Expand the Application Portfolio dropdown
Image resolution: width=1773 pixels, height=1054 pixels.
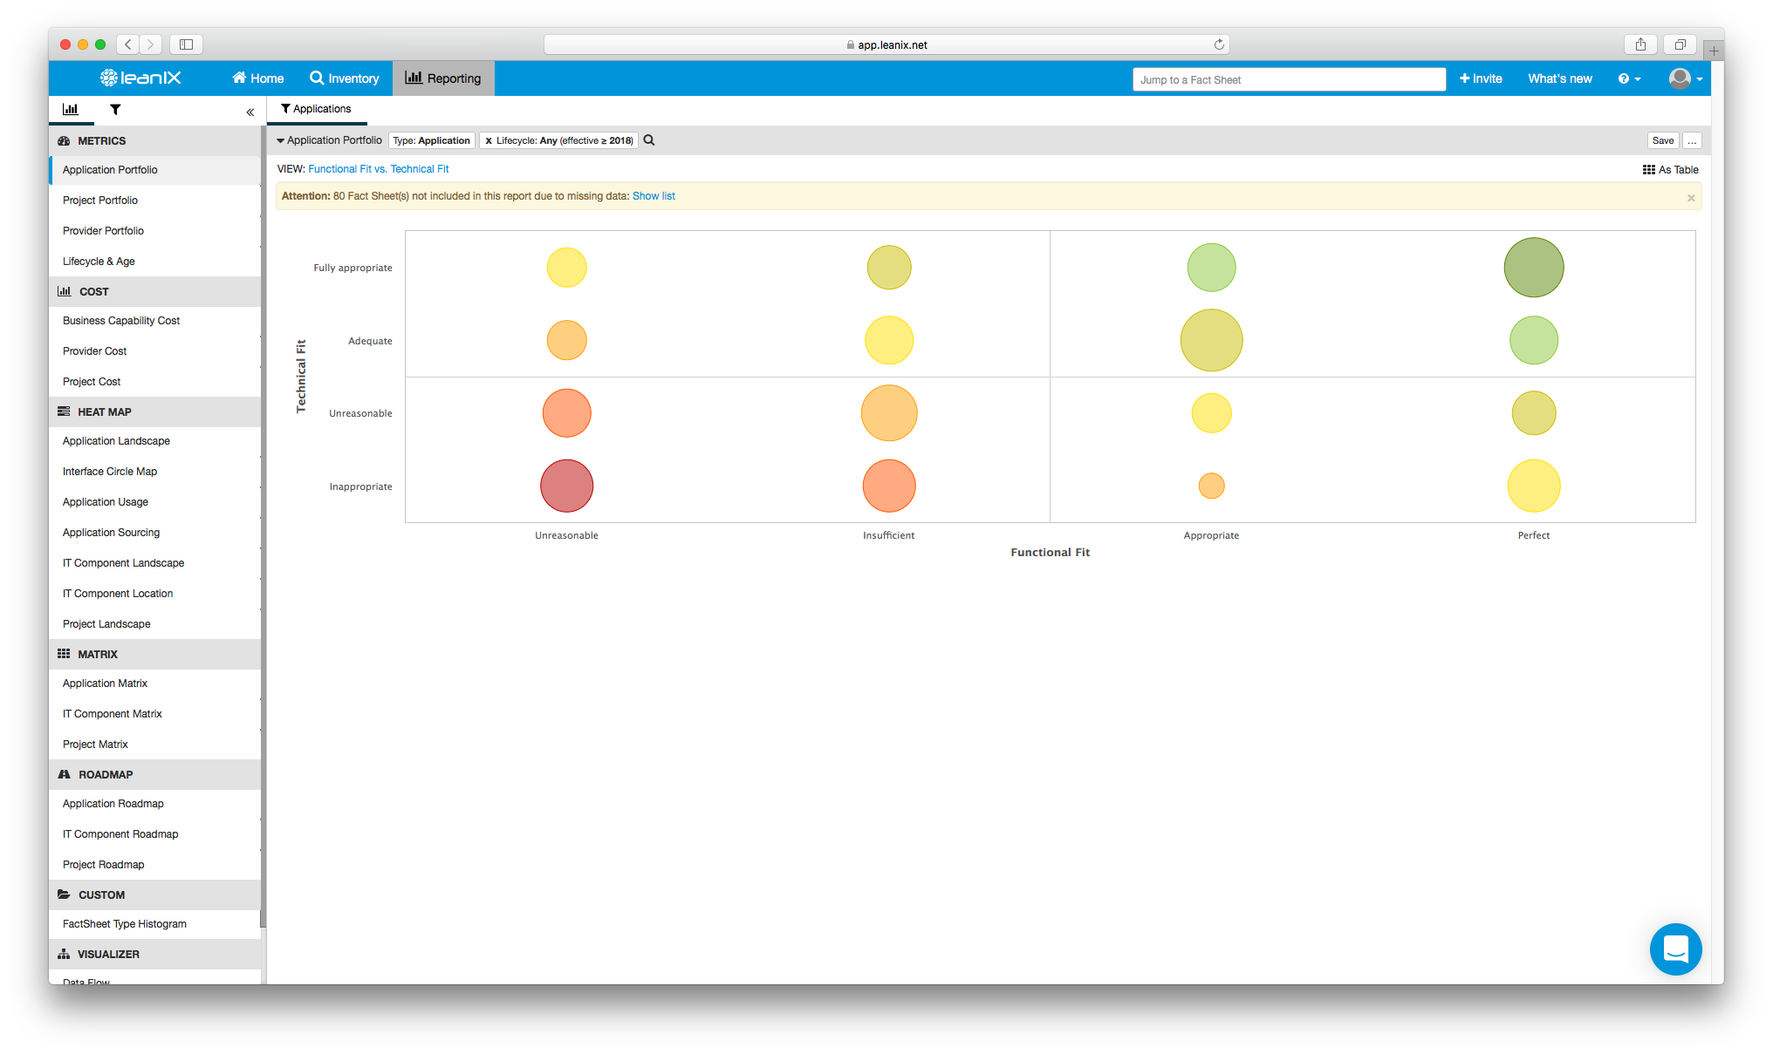(329, 140)
